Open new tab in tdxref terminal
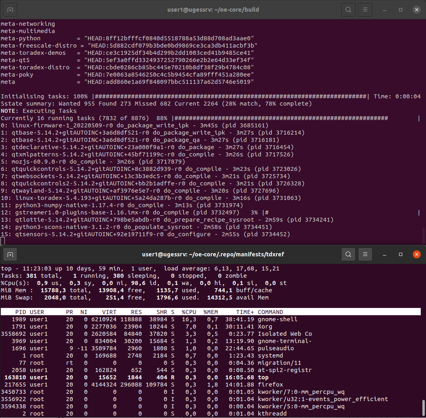Screen dimensions: 426x418 coord(10,254)
